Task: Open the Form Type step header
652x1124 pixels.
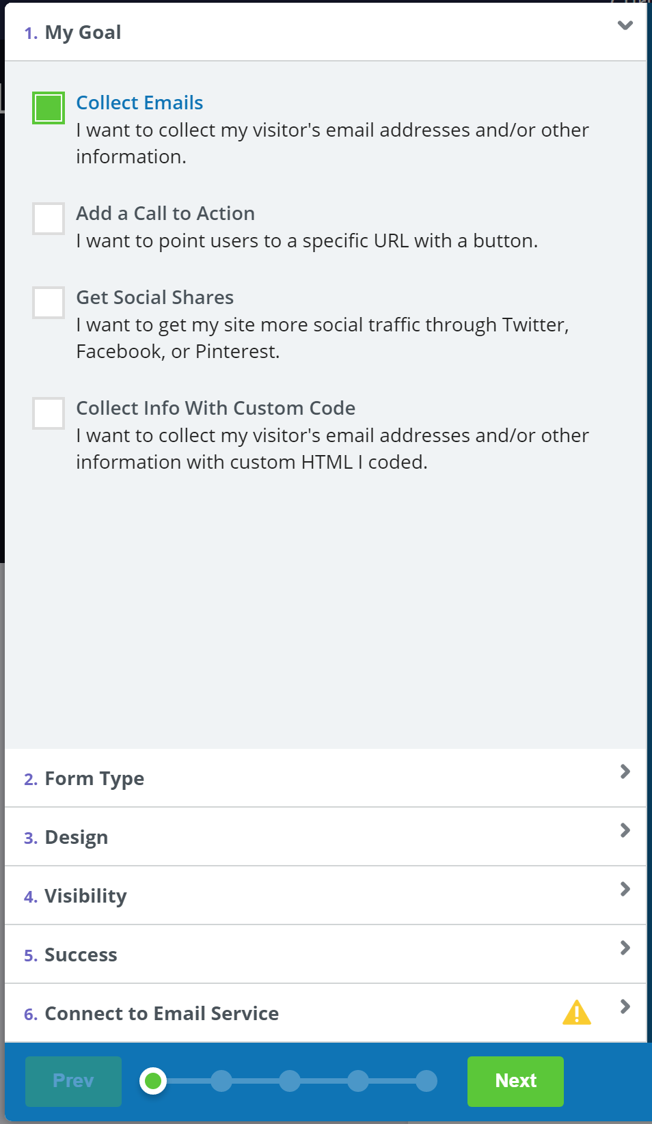Action: [94, 779]
